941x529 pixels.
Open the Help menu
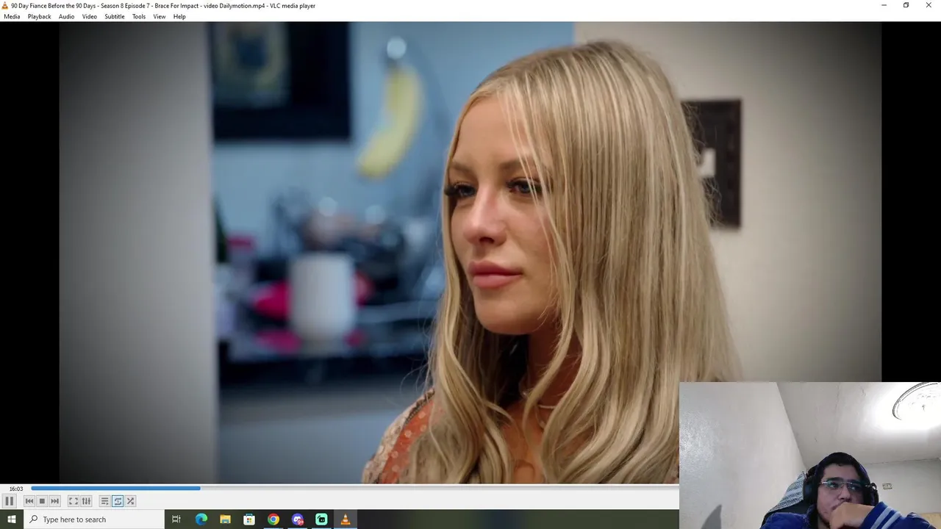pos(179,16)
